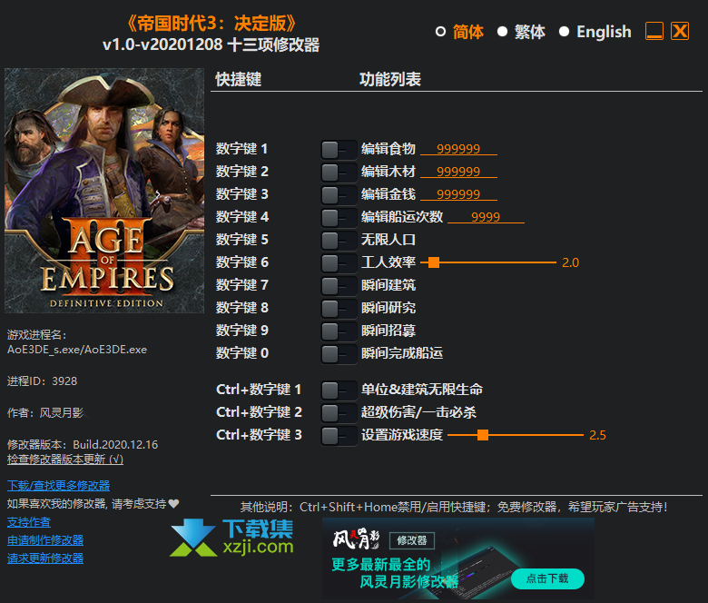Click the 2.0 worker efficiency value

point(571,262)
